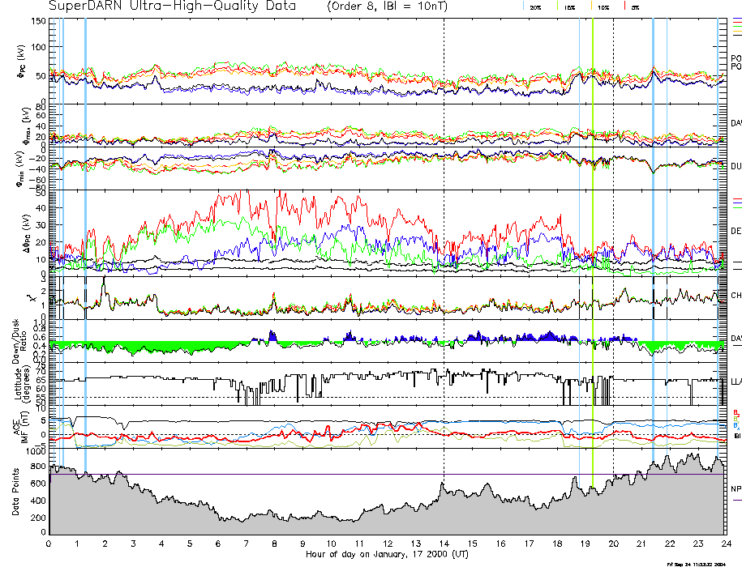This screenshot has width=742, height=567.
Task: Click the timestamp text at bottom right
Action: [701, 563]
